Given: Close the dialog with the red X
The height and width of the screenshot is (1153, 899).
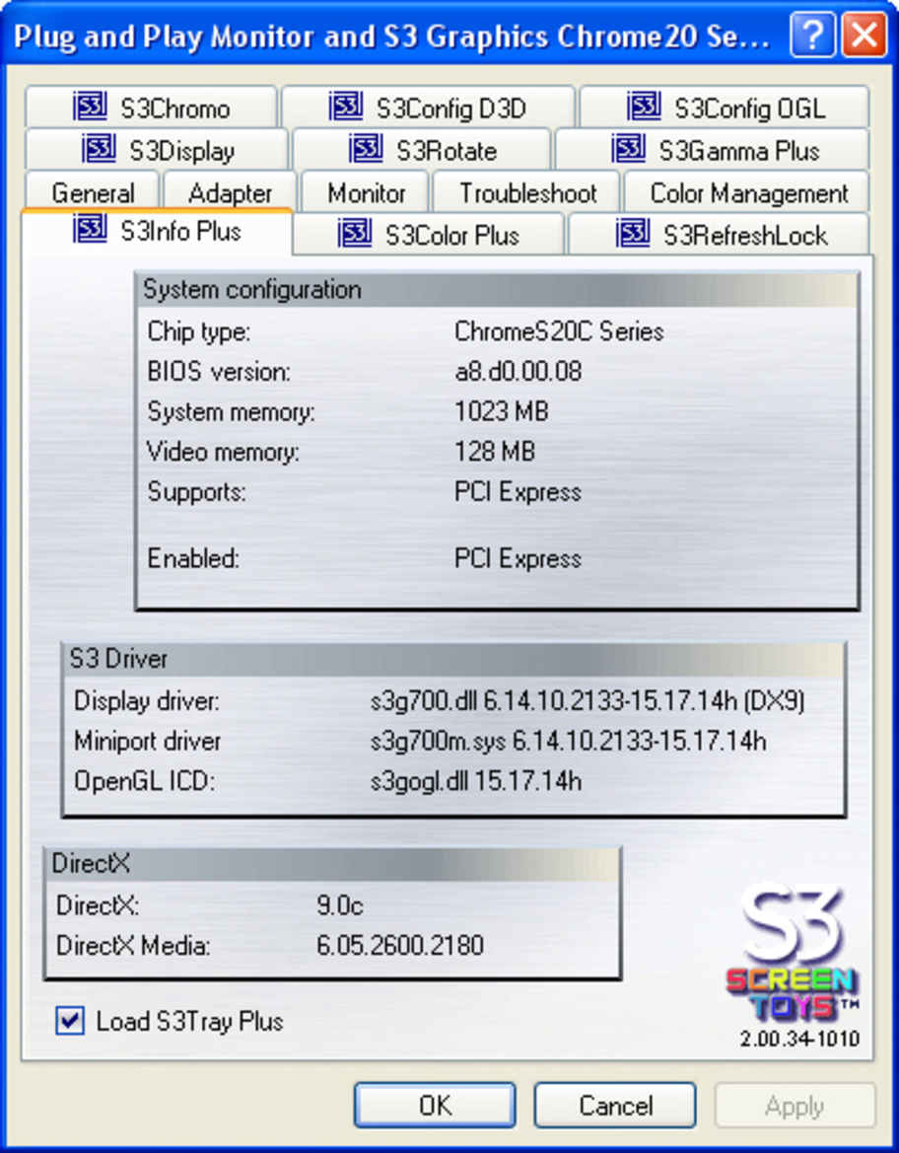Looking at the screenshot, I should tap(864, 35).
